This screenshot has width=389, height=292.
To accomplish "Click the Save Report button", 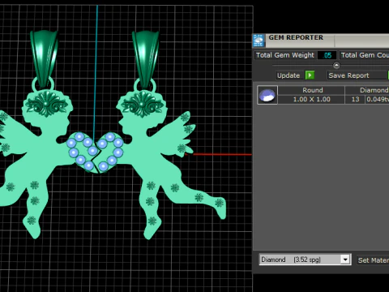I will (357, 75).
